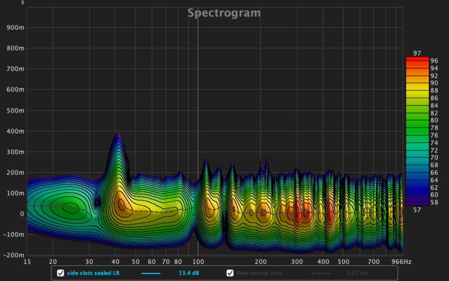
Task: Click the 100 Hz frequency axis label
Action: click(x=198, y=261)
